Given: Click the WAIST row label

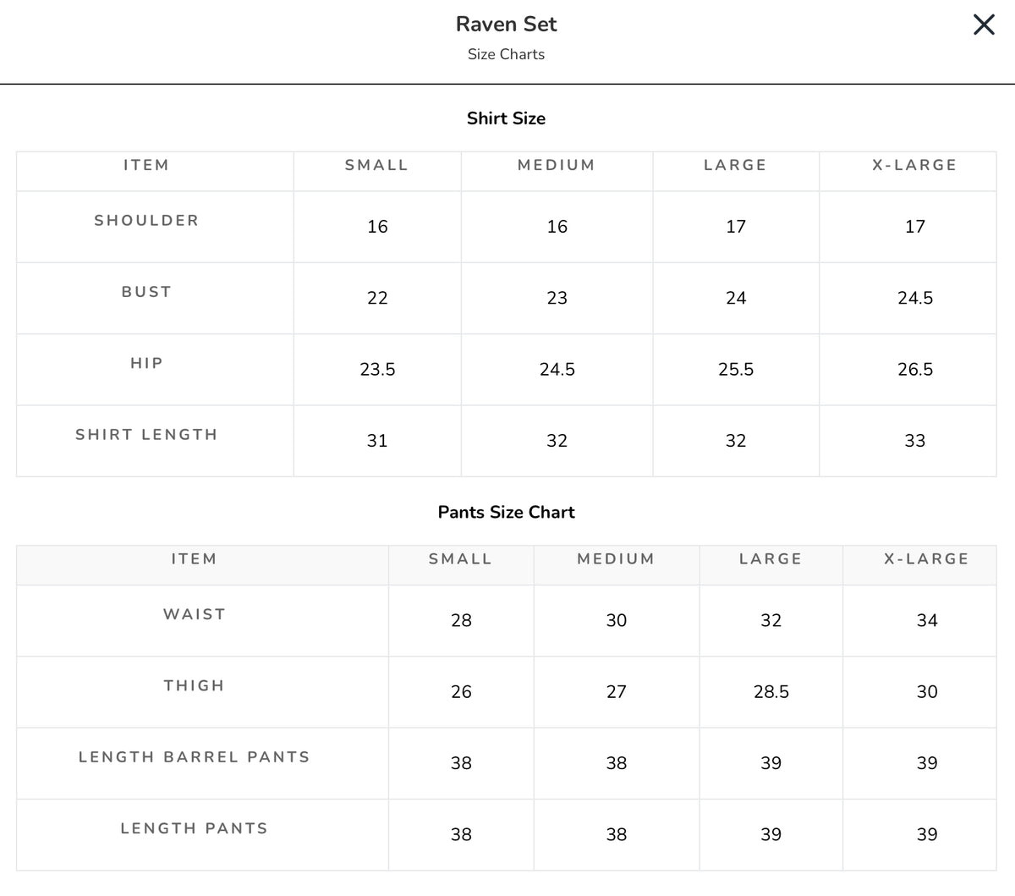Looking at the screenshot, I should (x=195, y=614).
